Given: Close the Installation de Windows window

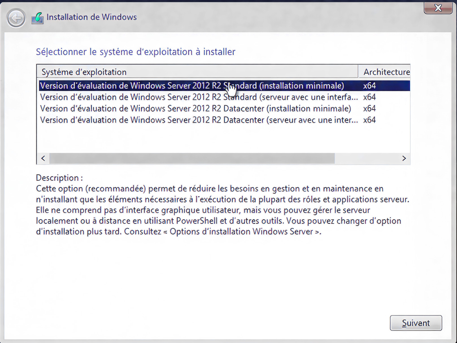Looking at the screenshot, I should [x=438, y=8].
